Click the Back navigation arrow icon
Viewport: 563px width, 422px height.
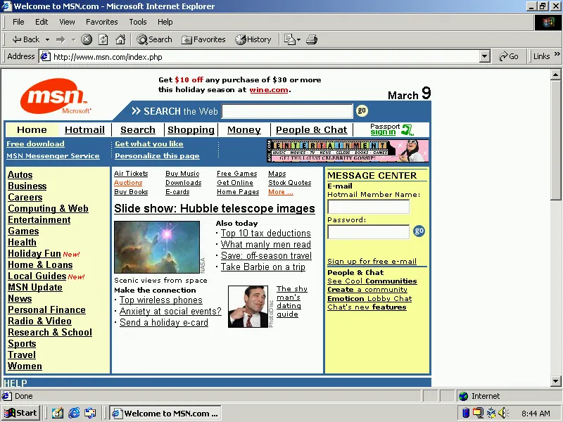tap(16, 39)
